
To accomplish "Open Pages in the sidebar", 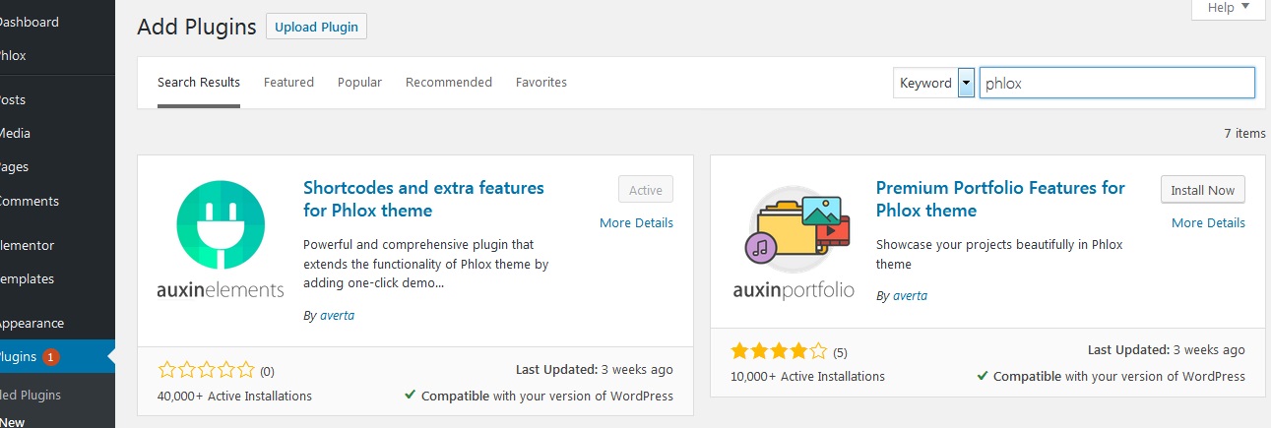I will (15, 167).
